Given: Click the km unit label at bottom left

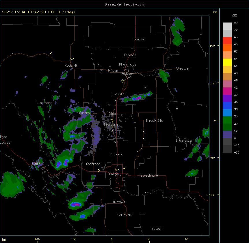Looking at the screenshot, I should tap(4, 240).
